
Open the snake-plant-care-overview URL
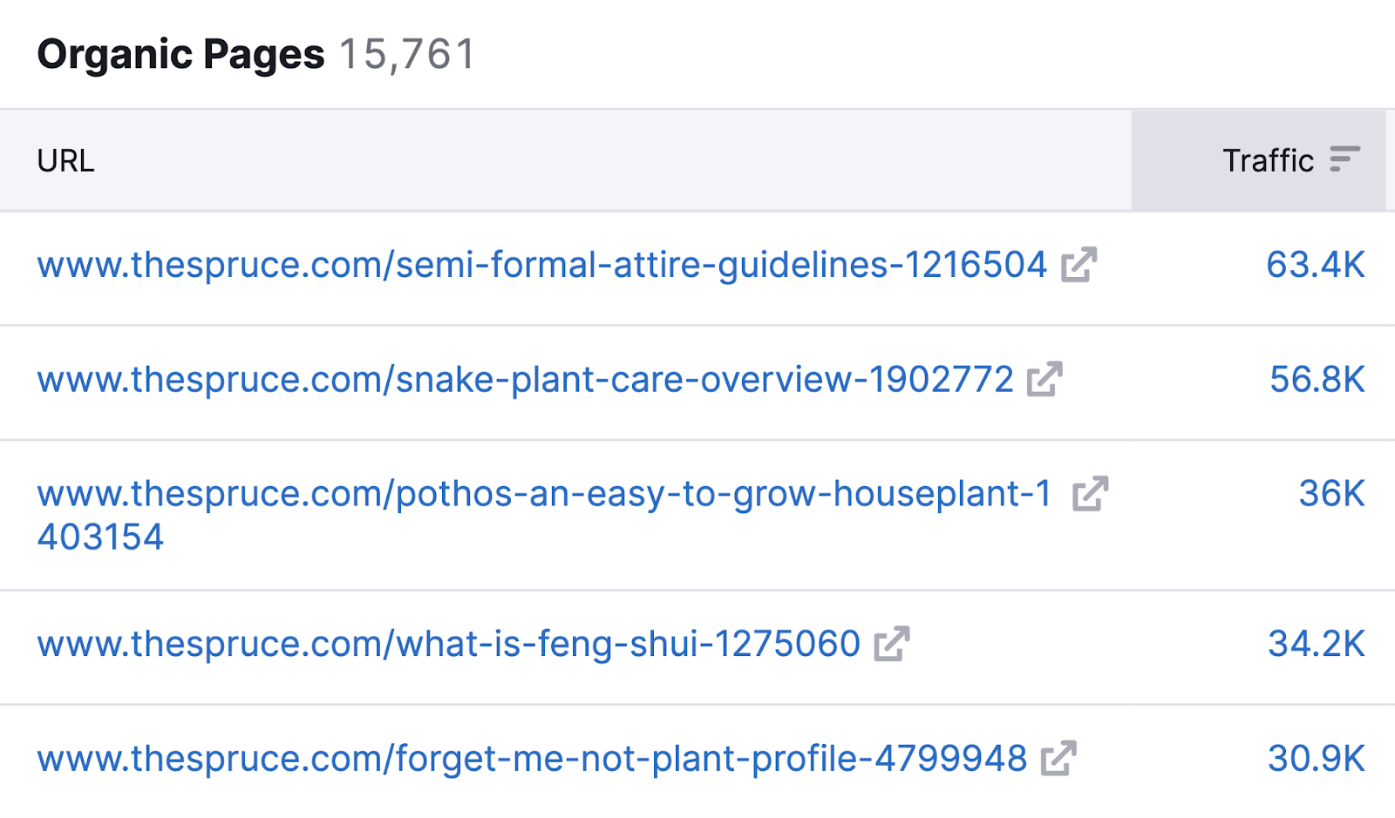pyautogui.click(x=525, y=379)
